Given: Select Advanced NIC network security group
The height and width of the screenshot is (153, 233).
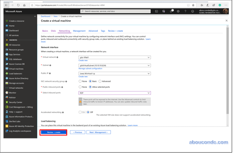Looking at the screenshot, I should pyautogui.click(x=100, y=81).
